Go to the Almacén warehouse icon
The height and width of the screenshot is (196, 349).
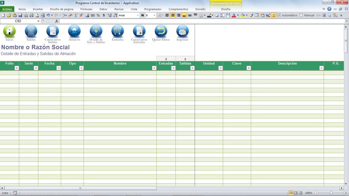click(x=74, y=31)
